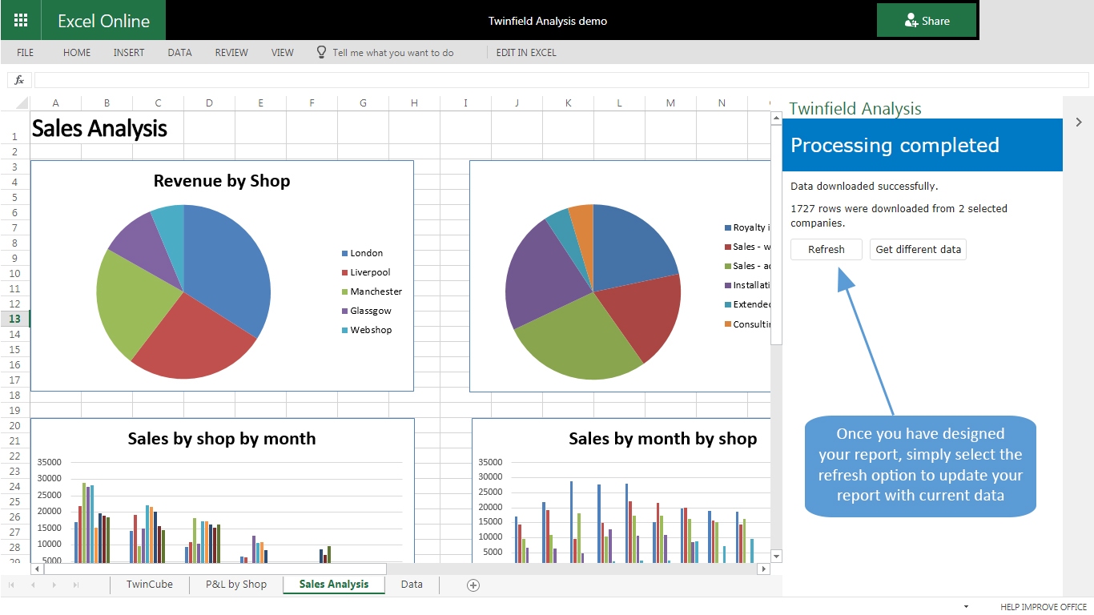Click the Excel Online brand label

point(103,21)
